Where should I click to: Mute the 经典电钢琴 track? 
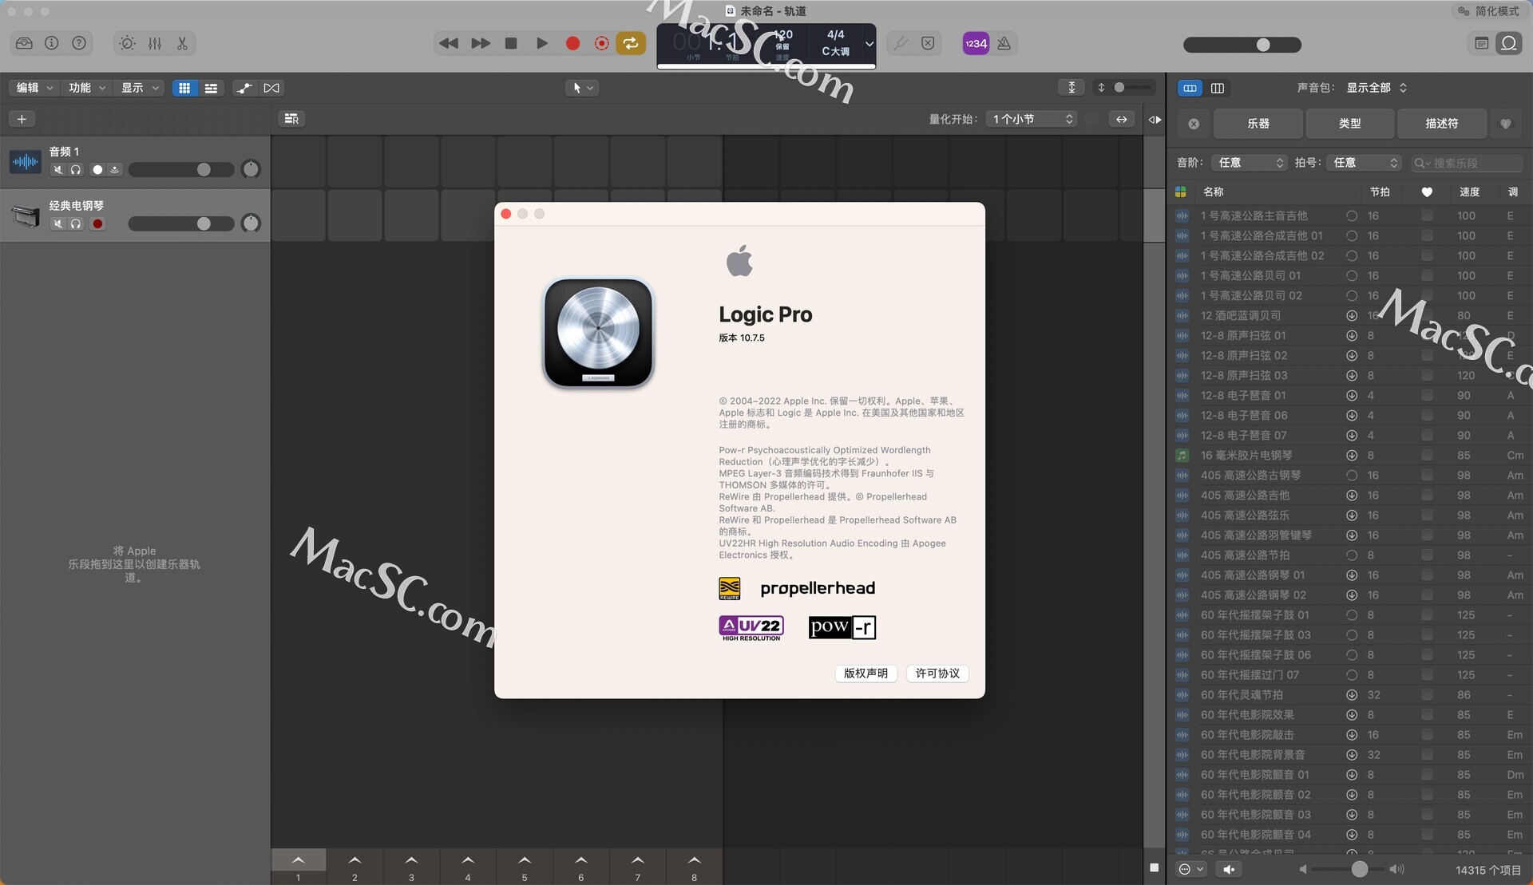click(57, 223)
